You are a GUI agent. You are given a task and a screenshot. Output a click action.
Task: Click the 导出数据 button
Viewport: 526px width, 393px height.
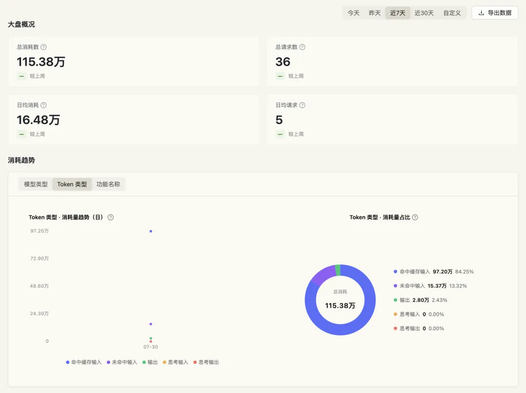coord(495,13)
